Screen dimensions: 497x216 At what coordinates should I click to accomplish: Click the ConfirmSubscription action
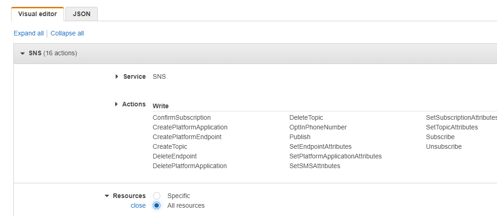(181, 117)
